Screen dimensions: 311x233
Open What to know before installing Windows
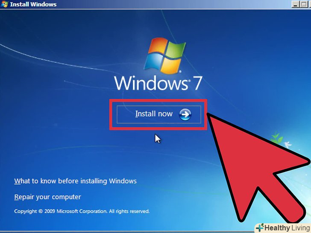(75, 181)
